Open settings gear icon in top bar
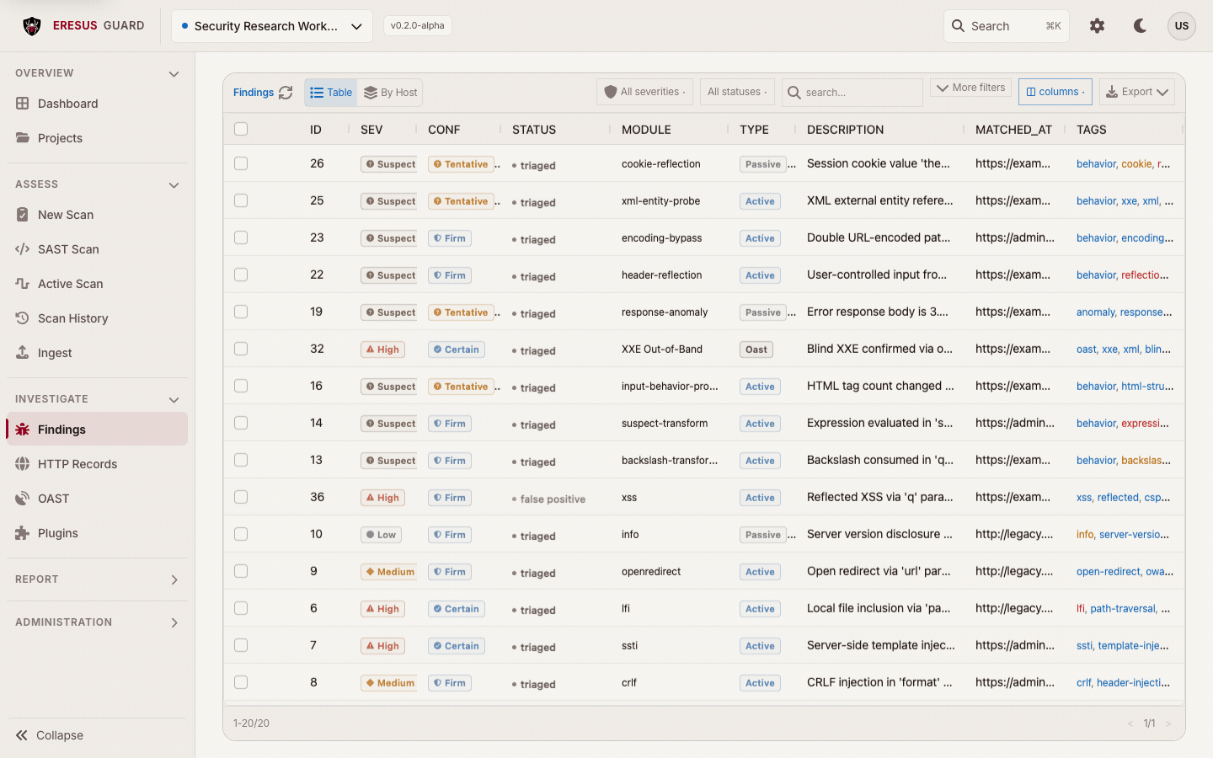 (1097, 26)
